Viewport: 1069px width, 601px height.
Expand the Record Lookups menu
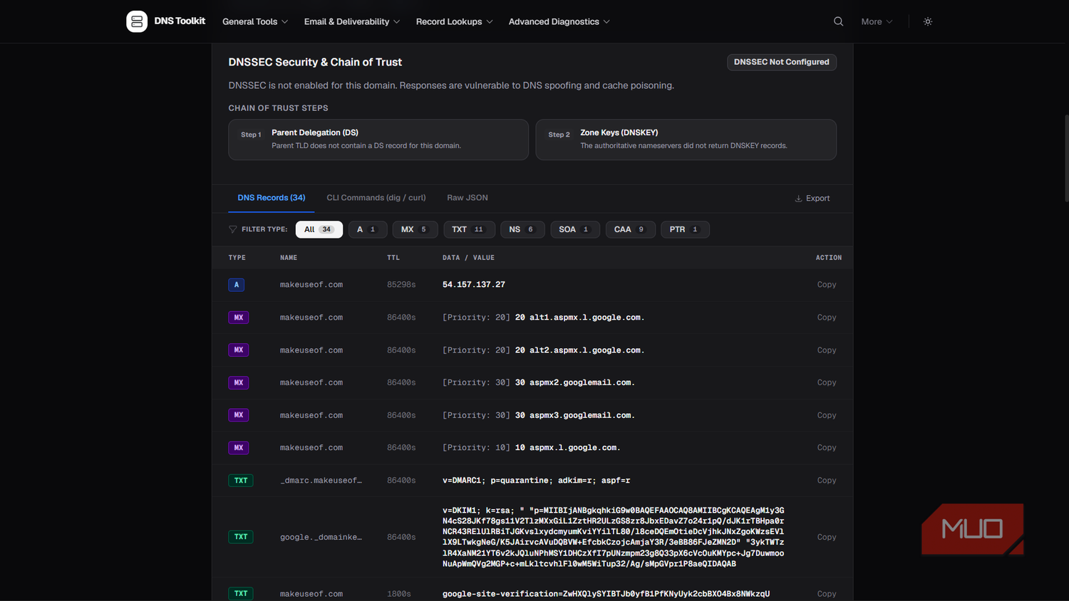pyautogui.click(x=455, y=21)
